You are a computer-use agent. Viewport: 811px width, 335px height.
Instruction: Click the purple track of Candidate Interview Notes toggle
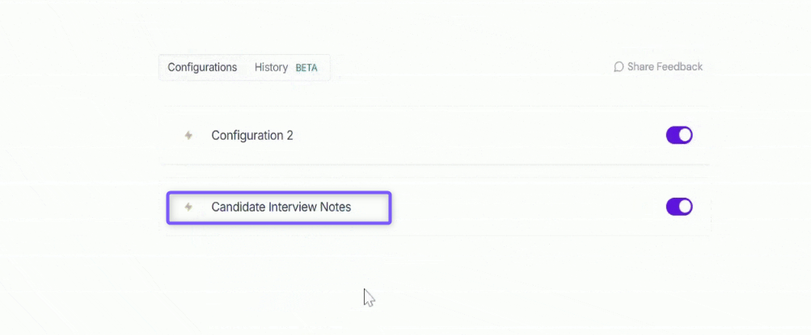click(672, 207)
